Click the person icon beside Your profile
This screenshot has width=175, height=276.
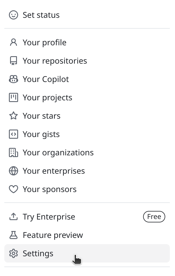click(x=14, y=42)
